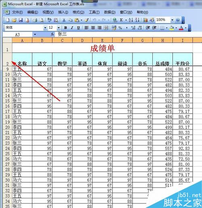This screenshot has width=202, height=208.
Task: Click the Research icon
Action: [x=56, y=20]
